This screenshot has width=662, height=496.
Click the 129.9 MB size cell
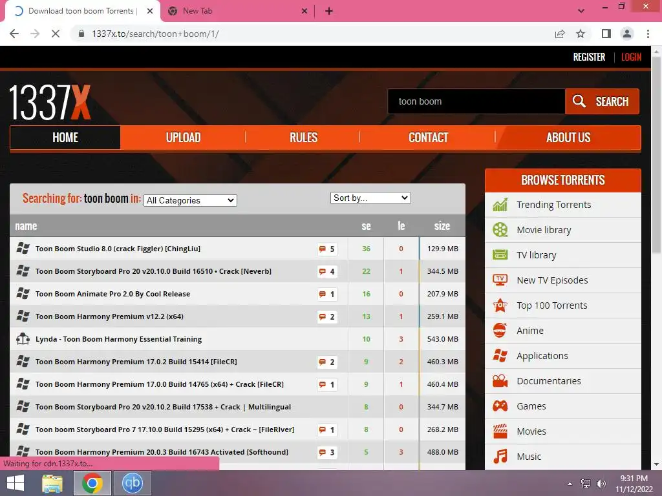pos(442,249)
